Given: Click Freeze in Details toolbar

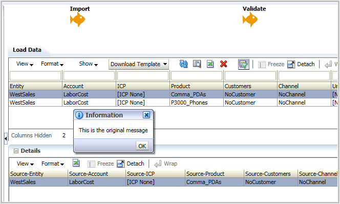Looking at the screenshot, I should pos(101,164).
